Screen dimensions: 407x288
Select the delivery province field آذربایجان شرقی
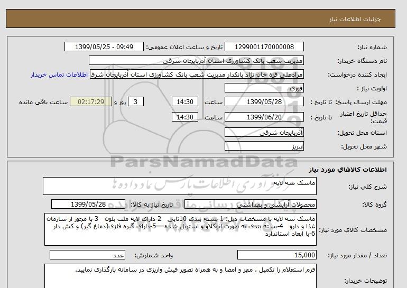click(x=264, y=132)
